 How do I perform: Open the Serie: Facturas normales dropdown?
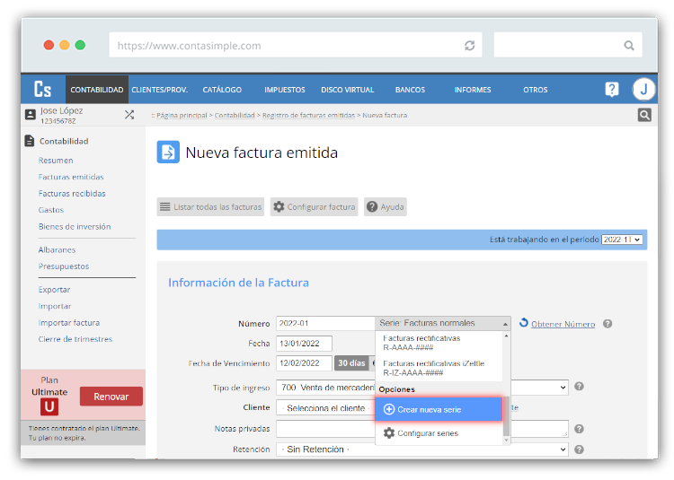click(x=443, y=323)
